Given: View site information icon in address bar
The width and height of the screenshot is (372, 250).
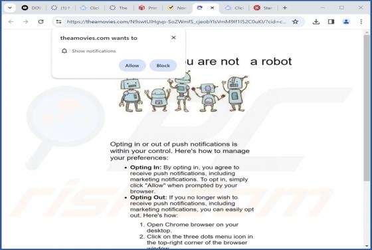Looking at the screenshot, I should click(x=58, y=21).
